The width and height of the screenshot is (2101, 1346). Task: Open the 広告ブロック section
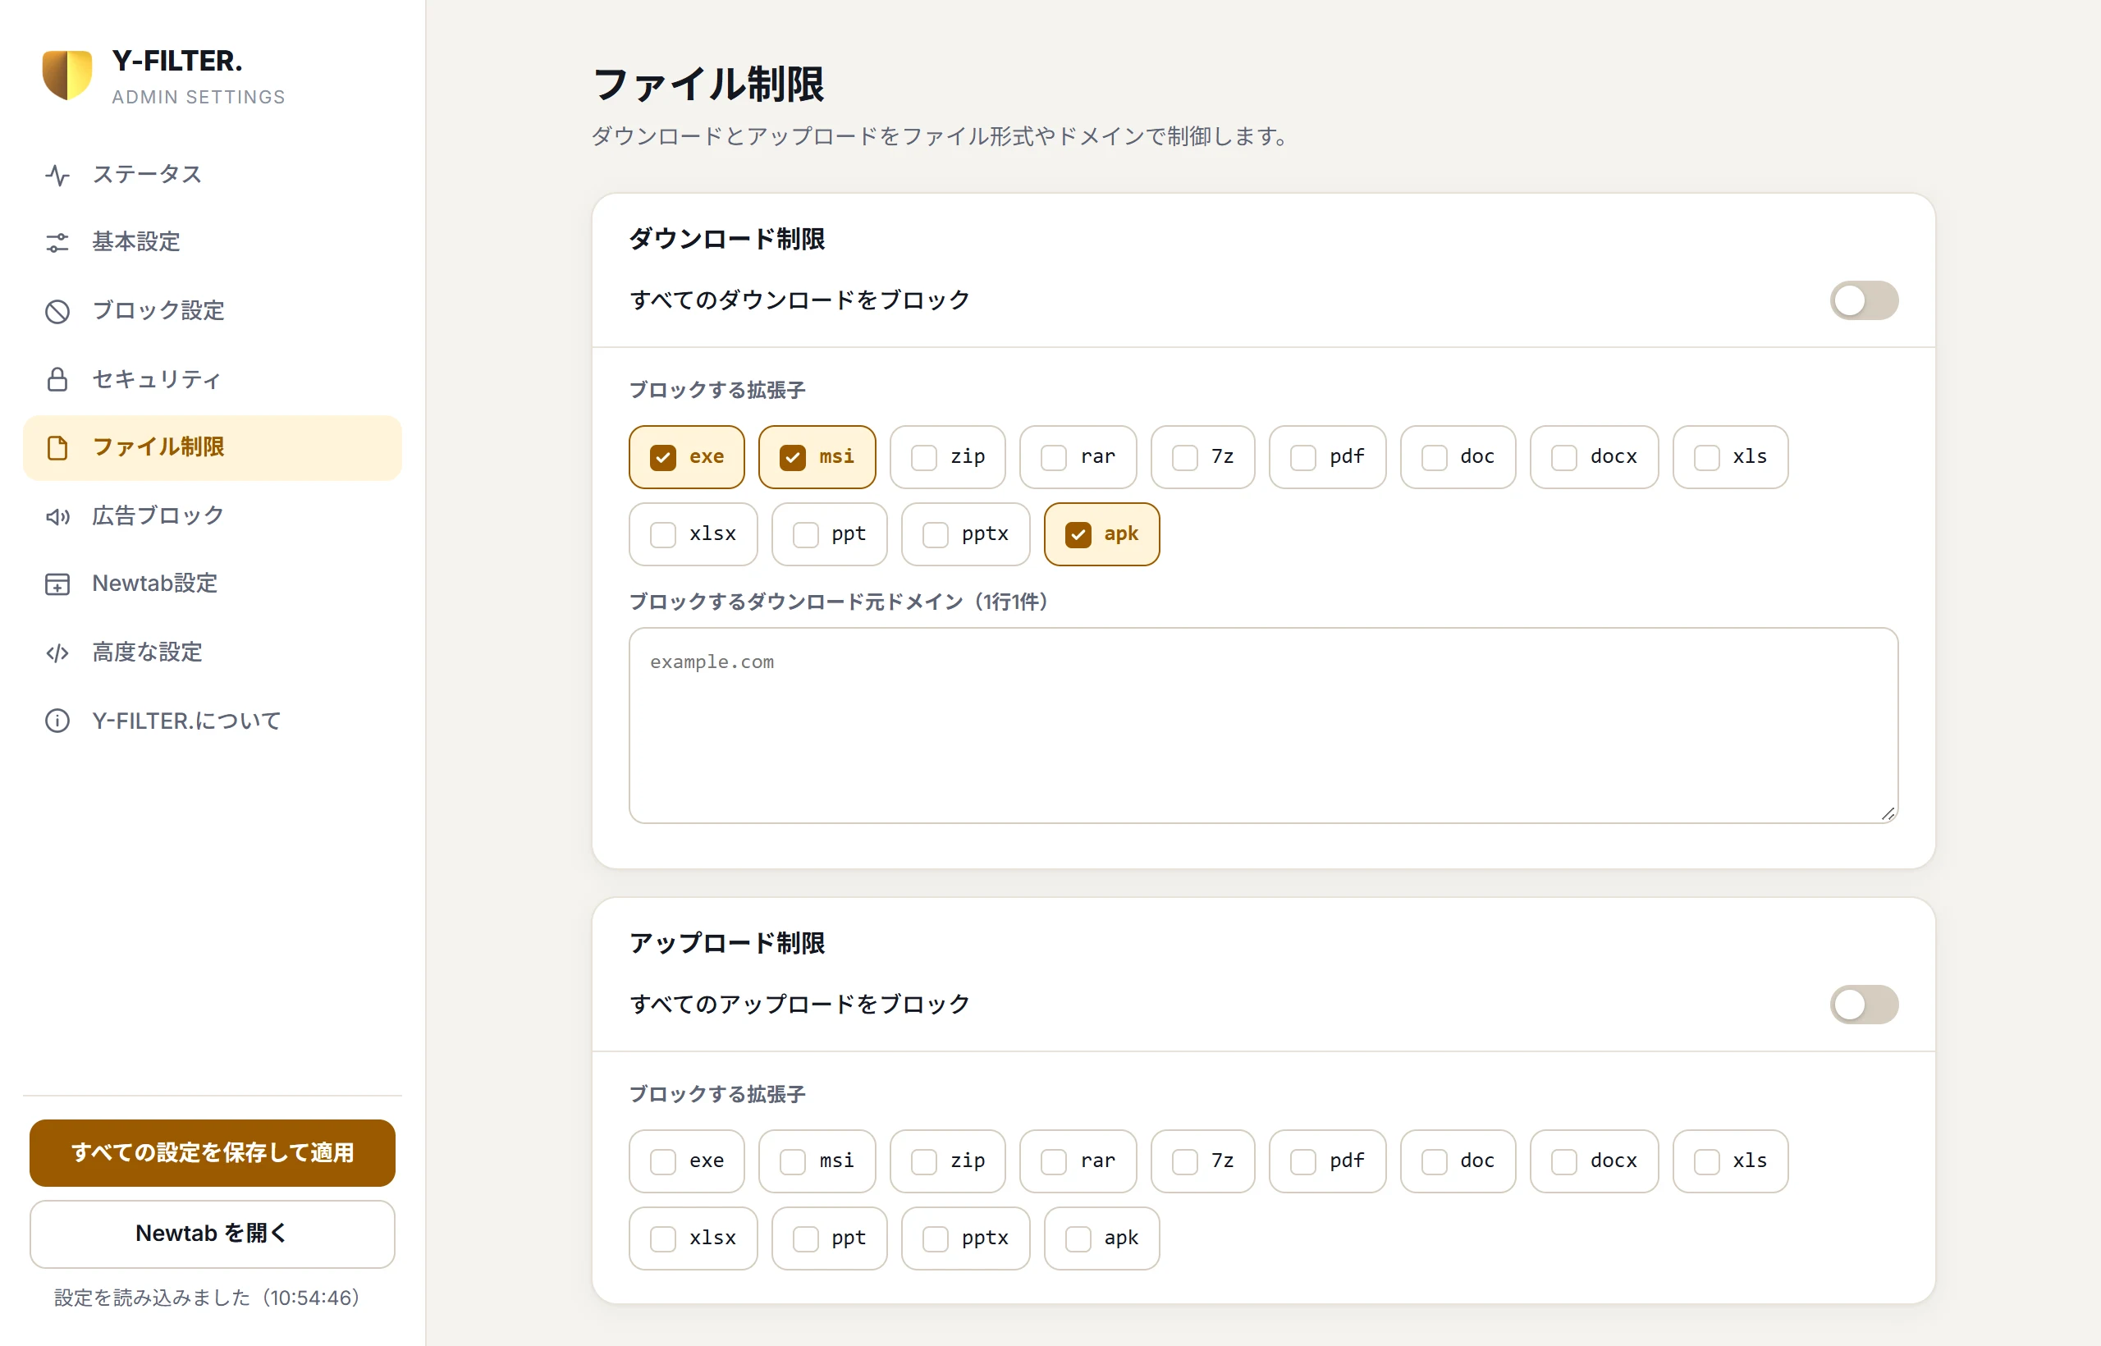pos(213,515)
